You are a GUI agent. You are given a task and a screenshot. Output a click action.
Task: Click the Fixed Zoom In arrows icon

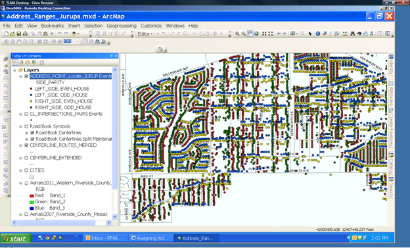tap(264, 34)
